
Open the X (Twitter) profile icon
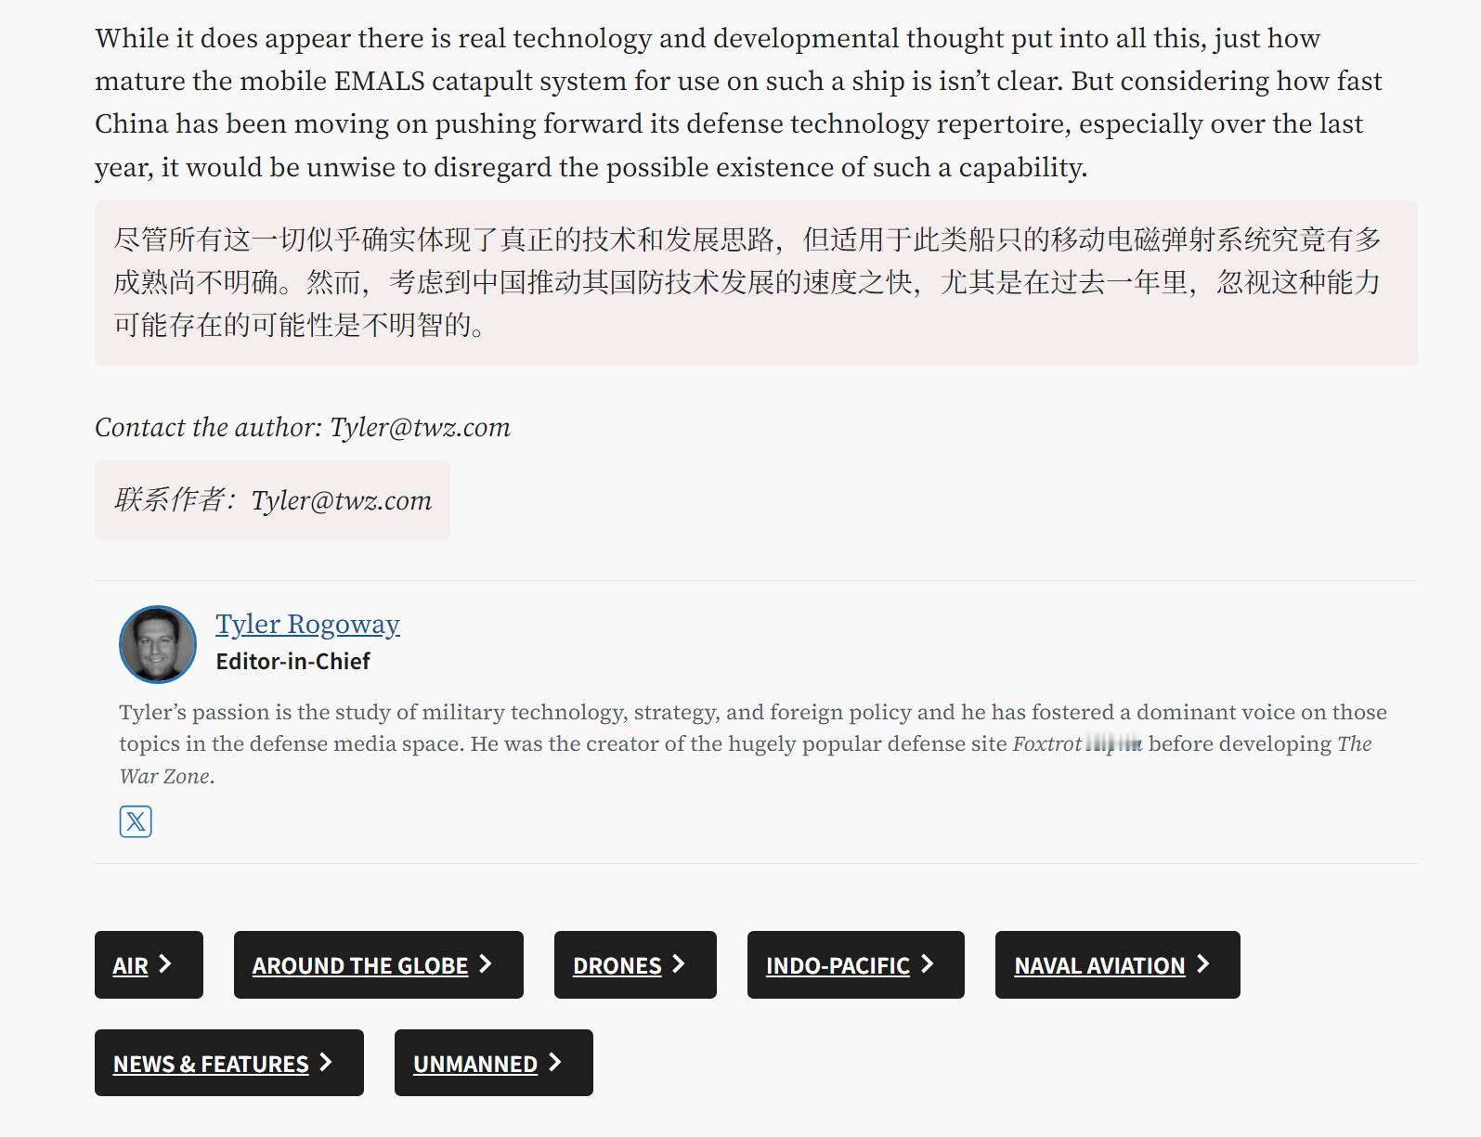coord(136,821)
